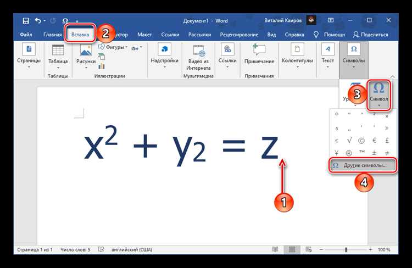Click the Поделиться share button
The height and width of the screenshot is (268, 412).
pos(370,35)
